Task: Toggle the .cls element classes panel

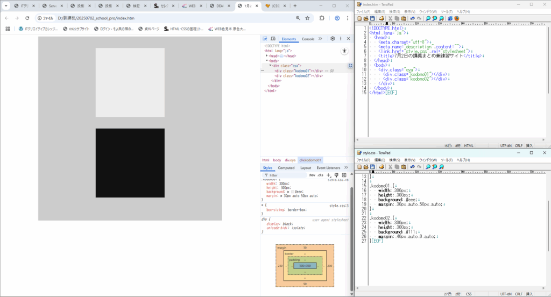Action: (x=321, y=175)
